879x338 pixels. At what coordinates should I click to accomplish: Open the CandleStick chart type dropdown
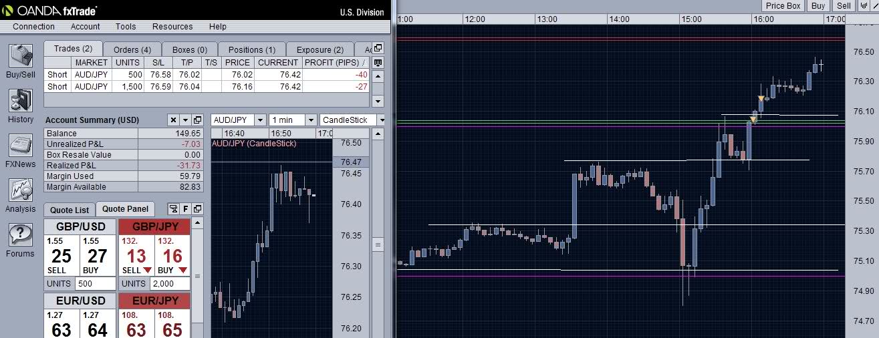pos(381,120)
